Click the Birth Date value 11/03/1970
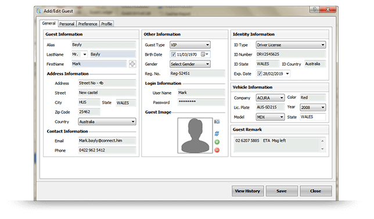The width and height of the screenshot is (374, 219). pyautogui.click(x=187, y=55)
